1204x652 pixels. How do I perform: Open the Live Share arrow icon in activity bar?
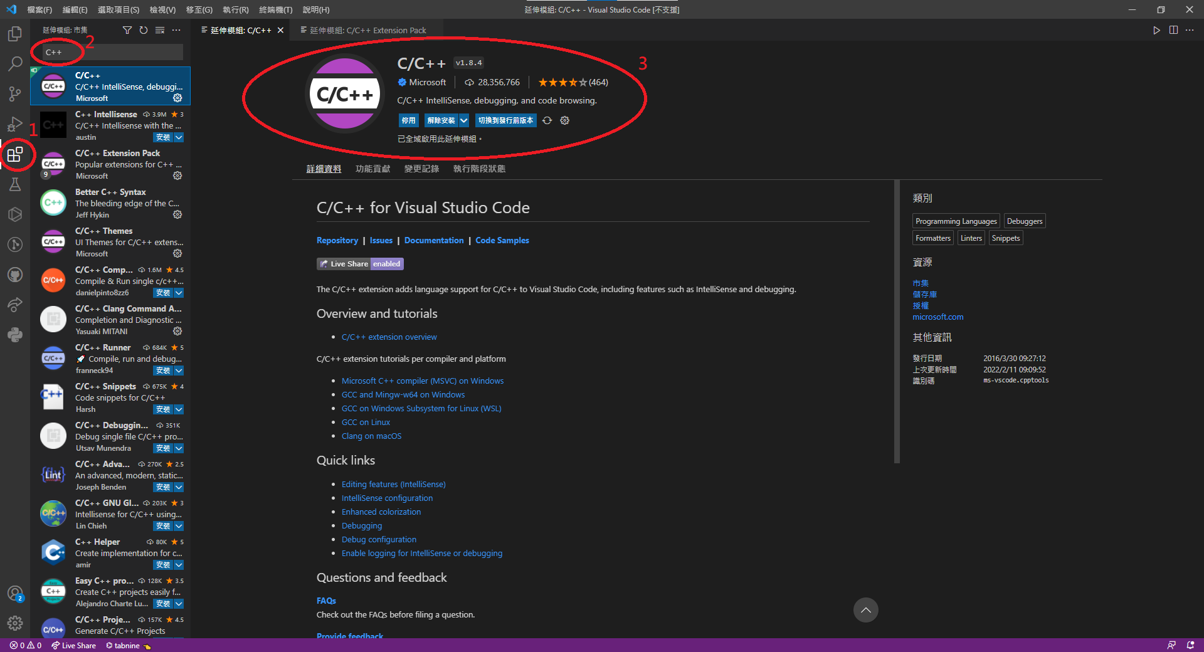tap(15, 305)
